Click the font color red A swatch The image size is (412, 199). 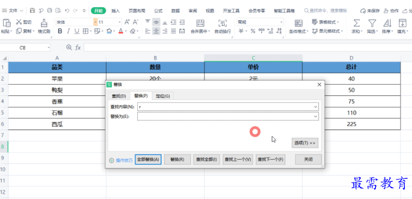[121, 31]
